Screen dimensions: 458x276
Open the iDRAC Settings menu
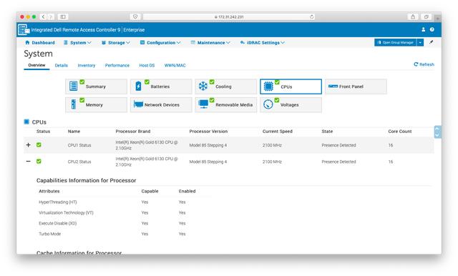coord(263,43)
